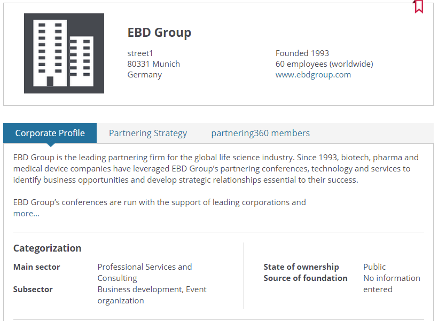Select the Public ownership value
438x321 pixels.
pyautogui.click(x=374, y=267)
